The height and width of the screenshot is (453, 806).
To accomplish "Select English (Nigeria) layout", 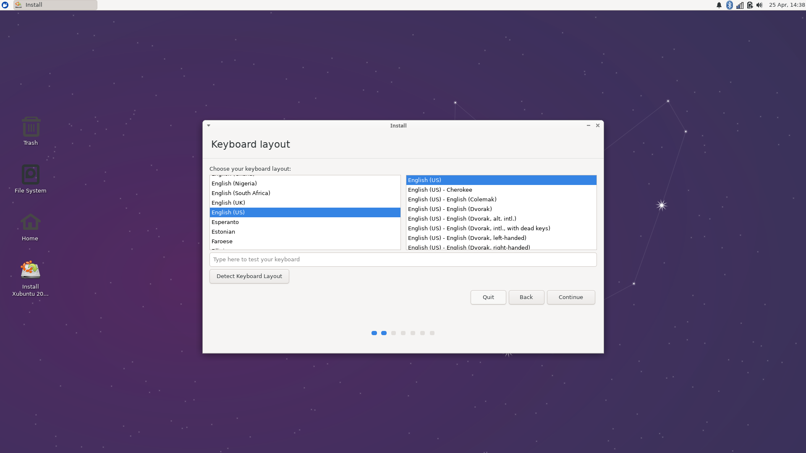I will 305,183.
